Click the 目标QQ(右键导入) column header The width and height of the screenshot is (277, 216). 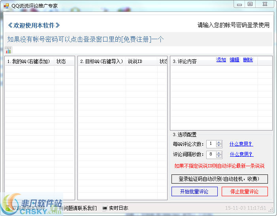click(x=102, y=61)
